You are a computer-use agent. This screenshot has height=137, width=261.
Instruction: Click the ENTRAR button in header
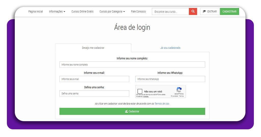tap(210, 12)
